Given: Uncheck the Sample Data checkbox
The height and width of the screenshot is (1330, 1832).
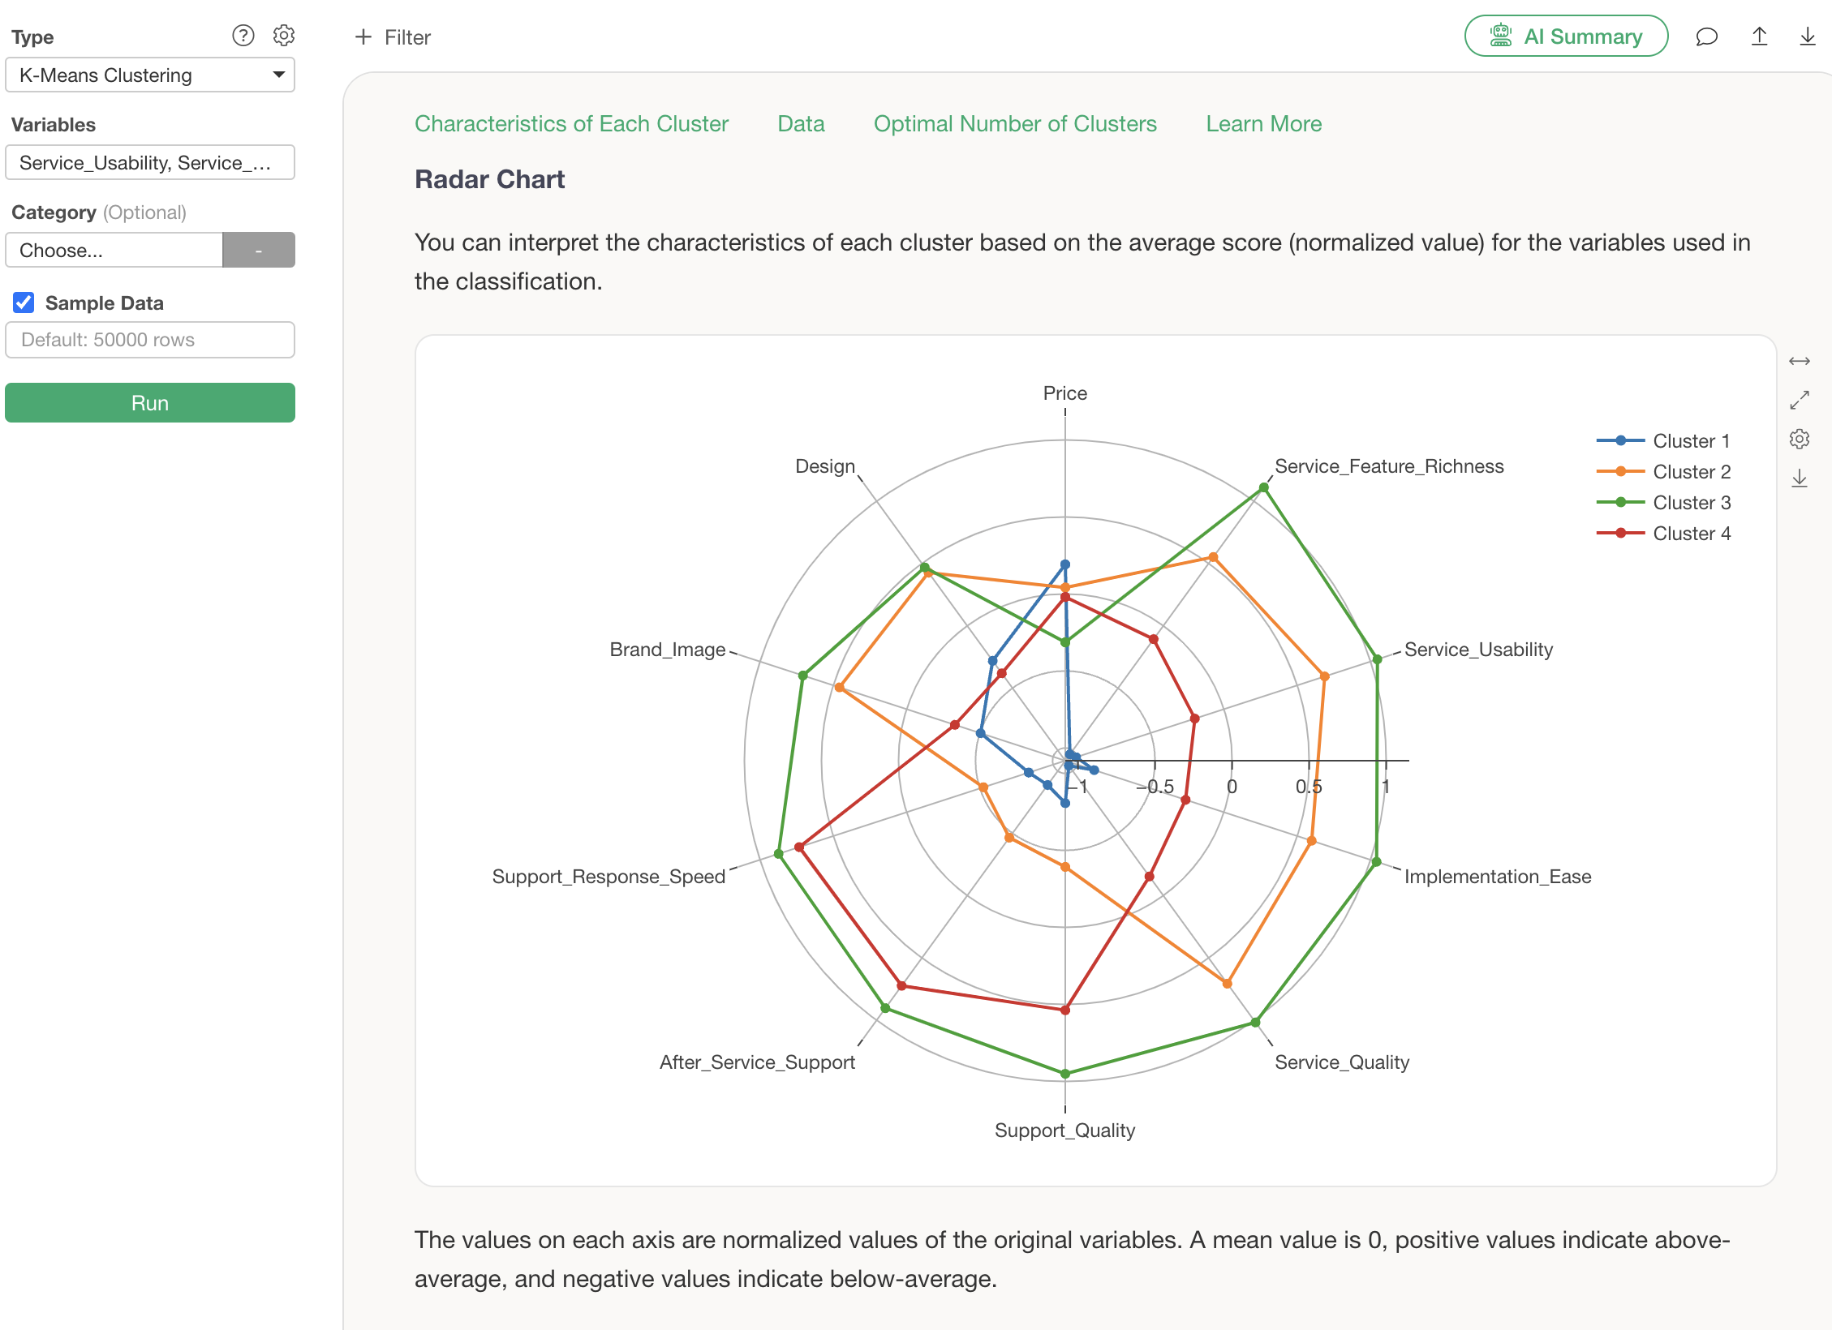Looking at the screenshot, I should (24, 302).
